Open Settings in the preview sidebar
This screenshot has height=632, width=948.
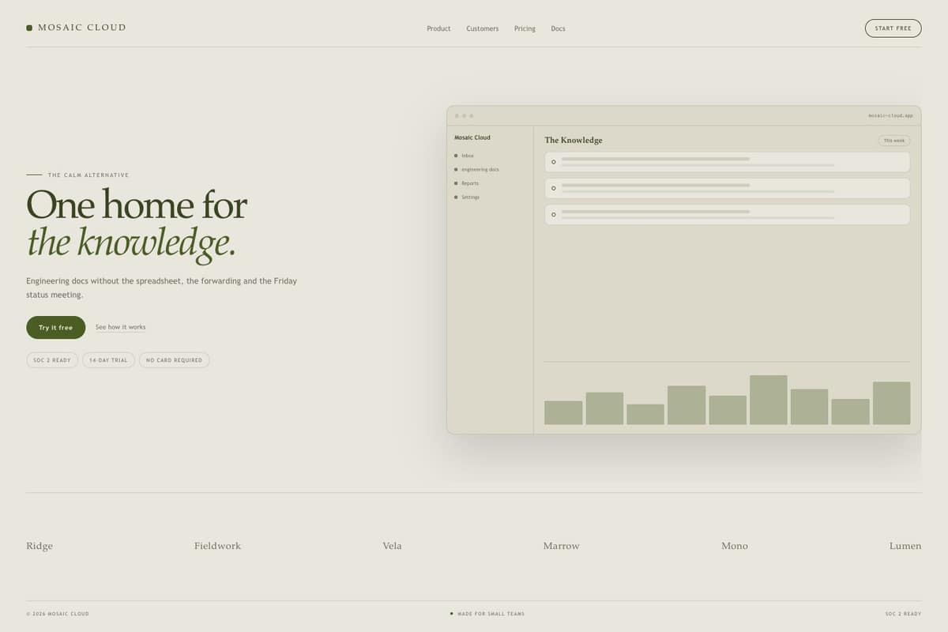tap(467, 197)
